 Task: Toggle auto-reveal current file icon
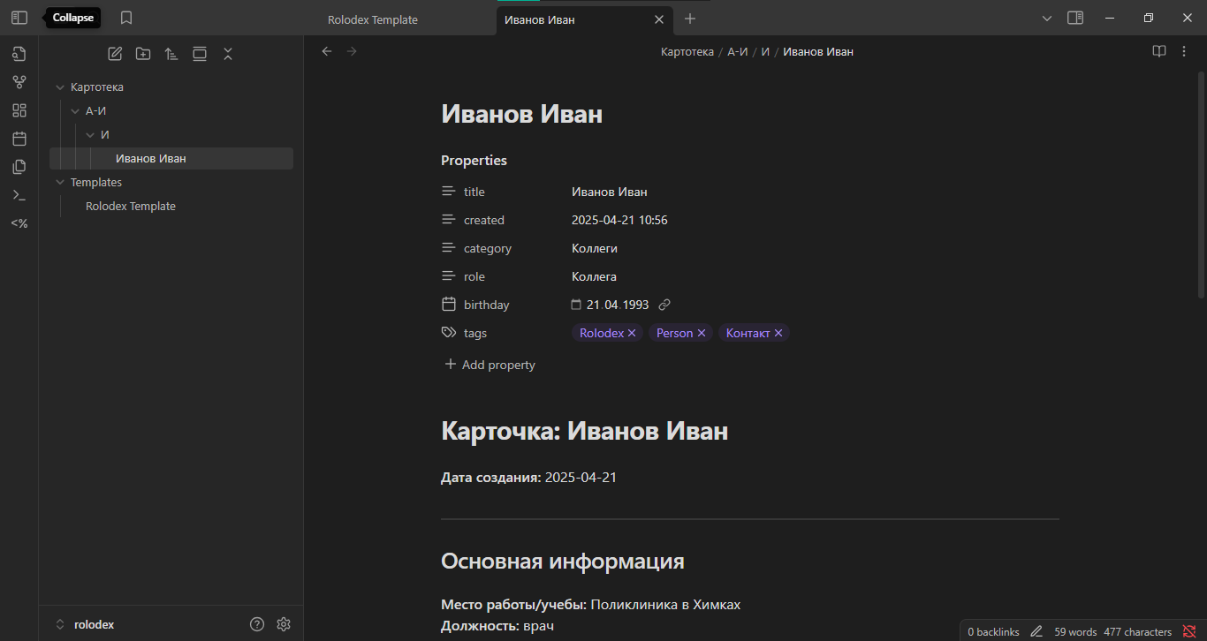pyautogui.click(x=200, y=54)
